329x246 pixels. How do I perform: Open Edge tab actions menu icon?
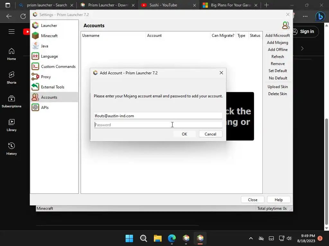pyautogui.click(x=8, y=5)
